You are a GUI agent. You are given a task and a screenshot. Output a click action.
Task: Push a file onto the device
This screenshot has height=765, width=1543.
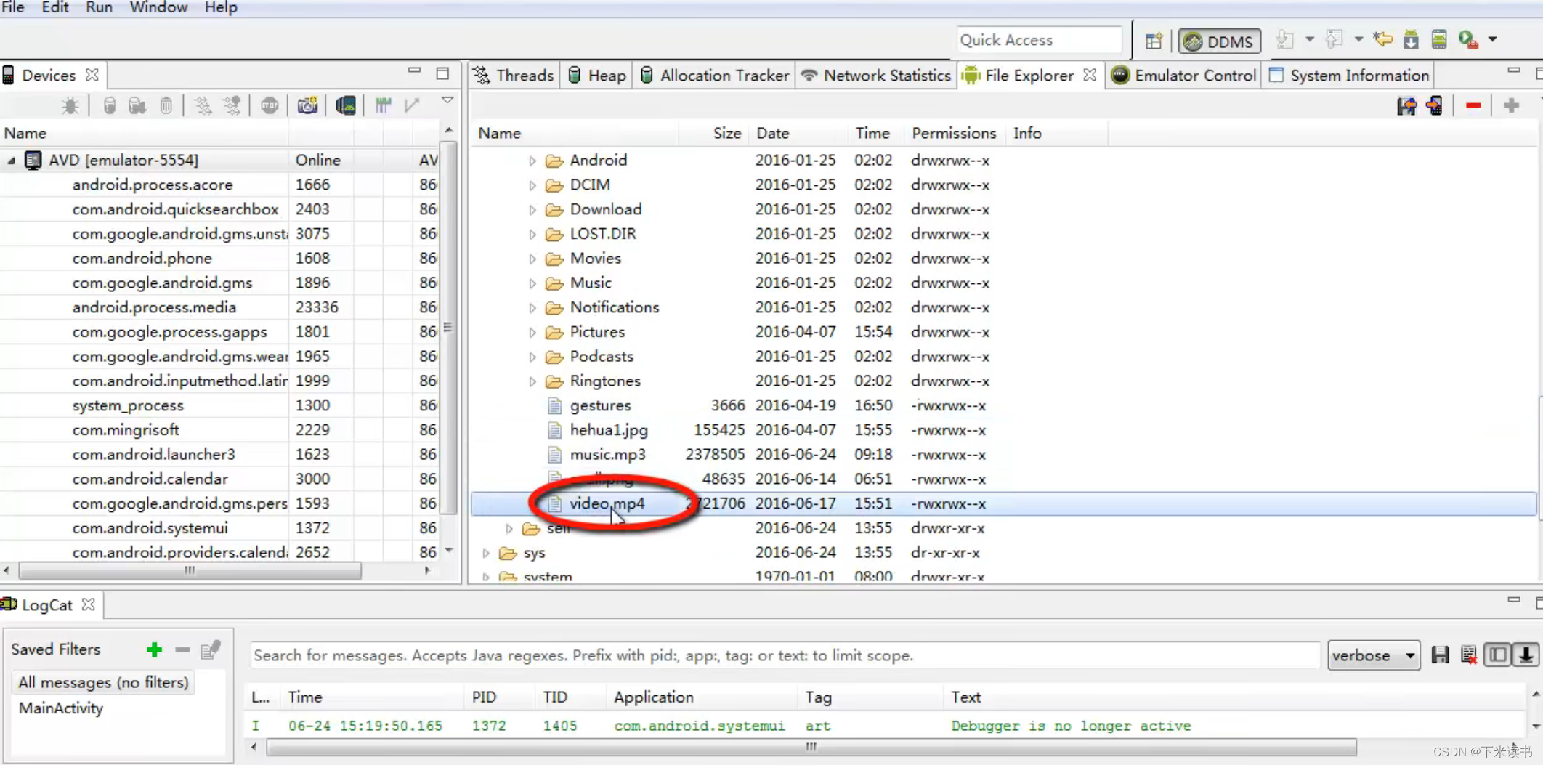(x=1435, y=105)
